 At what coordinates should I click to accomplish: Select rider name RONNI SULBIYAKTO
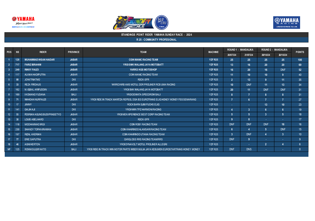pyautogui.click(x=35, y=149)
